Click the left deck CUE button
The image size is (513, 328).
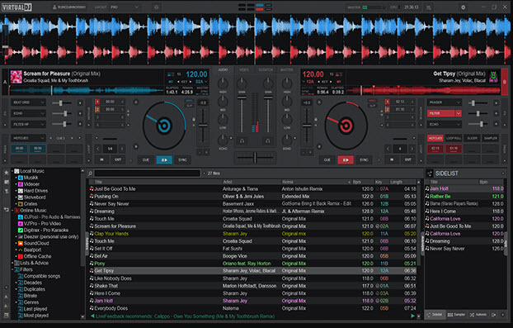(146, 160)
